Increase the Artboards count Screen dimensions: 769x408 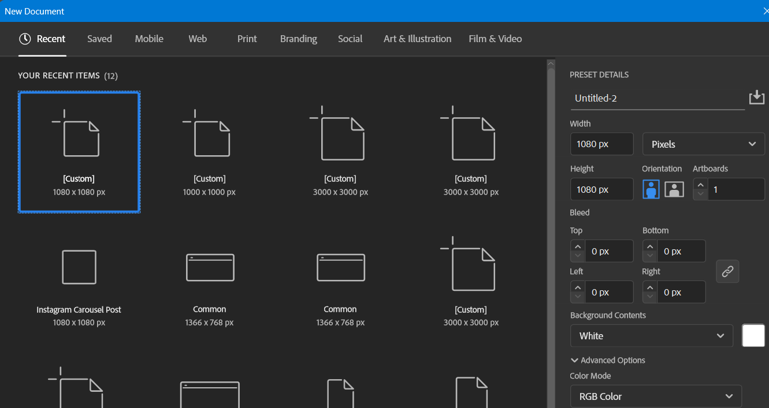pos(700,185)
